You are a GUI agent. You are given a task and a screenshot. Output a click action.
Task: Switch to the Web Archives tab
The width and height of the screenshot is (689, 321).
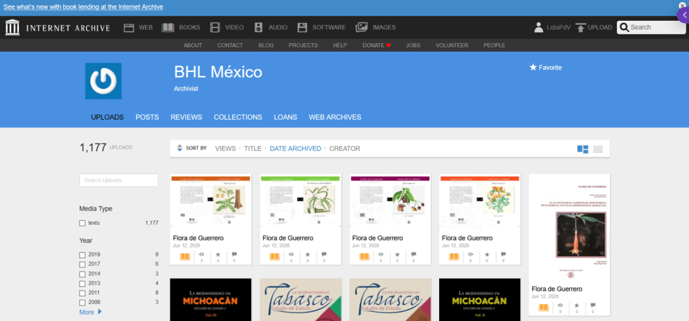point(335,117)
